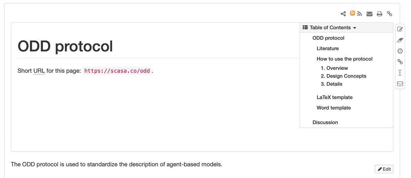Open the 2. Design Concepts entry
This screenshot has width=411, height=178.
344,76
